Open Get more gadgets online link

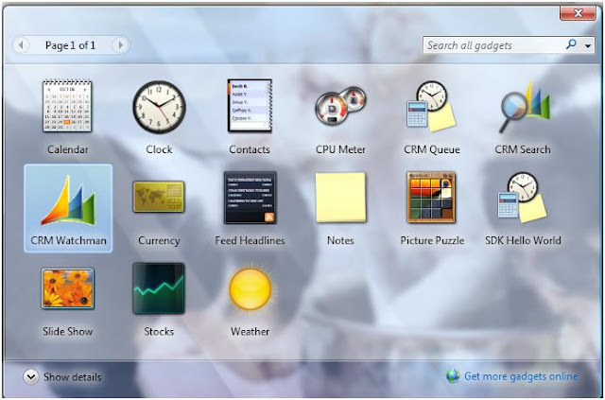click(x=521, y=376)
